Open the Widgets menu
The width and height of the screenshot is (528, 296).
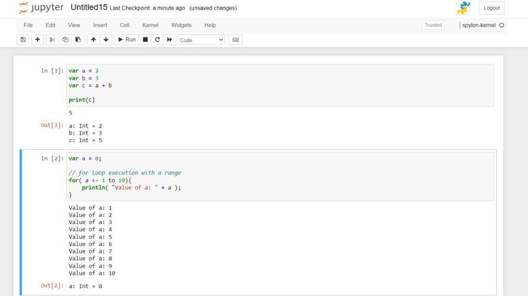(181, 25)
